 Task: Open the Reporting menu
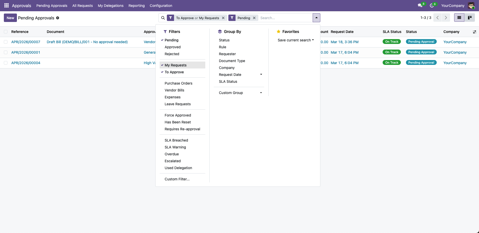click(136, 5)
